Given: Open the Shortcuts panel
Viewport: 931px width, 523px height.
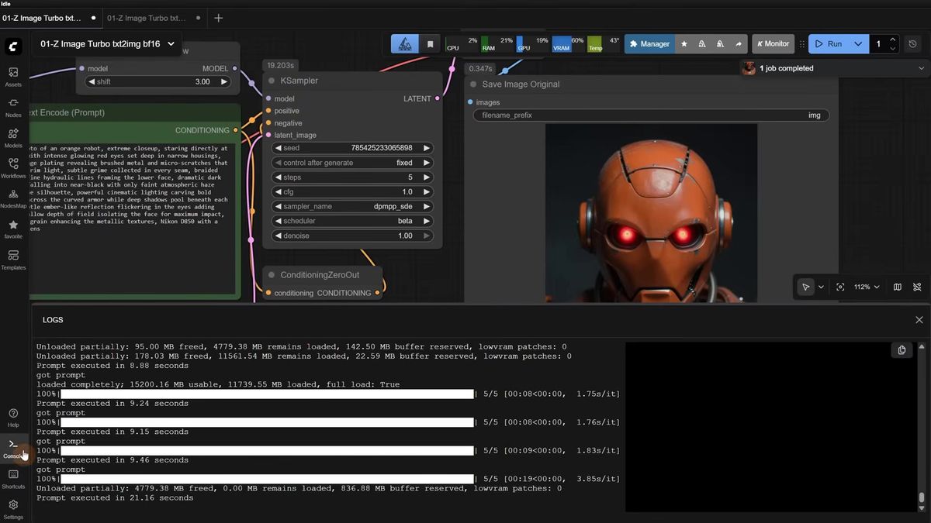Looking at the screenshot, I should (x=13, y=479).
